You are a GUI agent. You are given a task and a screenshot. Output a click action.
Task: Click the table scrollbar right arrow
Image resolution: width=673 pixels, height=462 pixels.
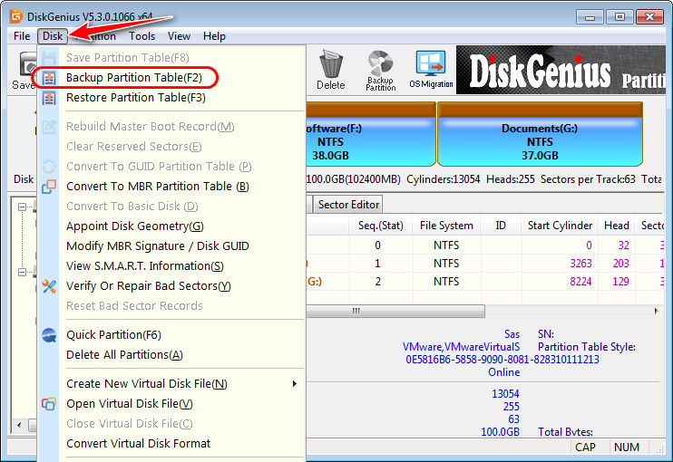tap(657, 311)
